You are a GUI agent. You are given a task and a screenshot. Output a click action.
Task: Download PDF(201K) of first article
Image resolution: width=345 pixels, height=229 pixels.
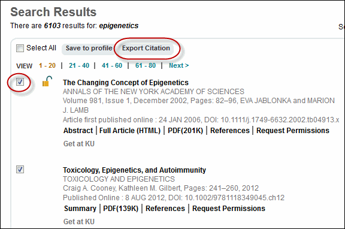click(x=185, y=131)
